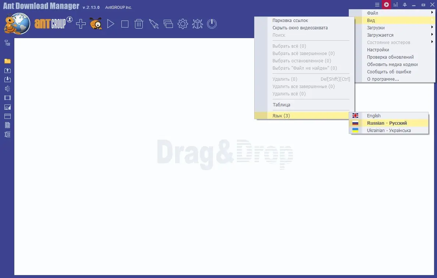Select the image picture category icon
The height and width of the screenshot is (278, 437).
pos(7,107)
